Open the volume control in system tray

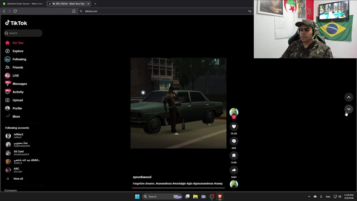click(339, 197)
